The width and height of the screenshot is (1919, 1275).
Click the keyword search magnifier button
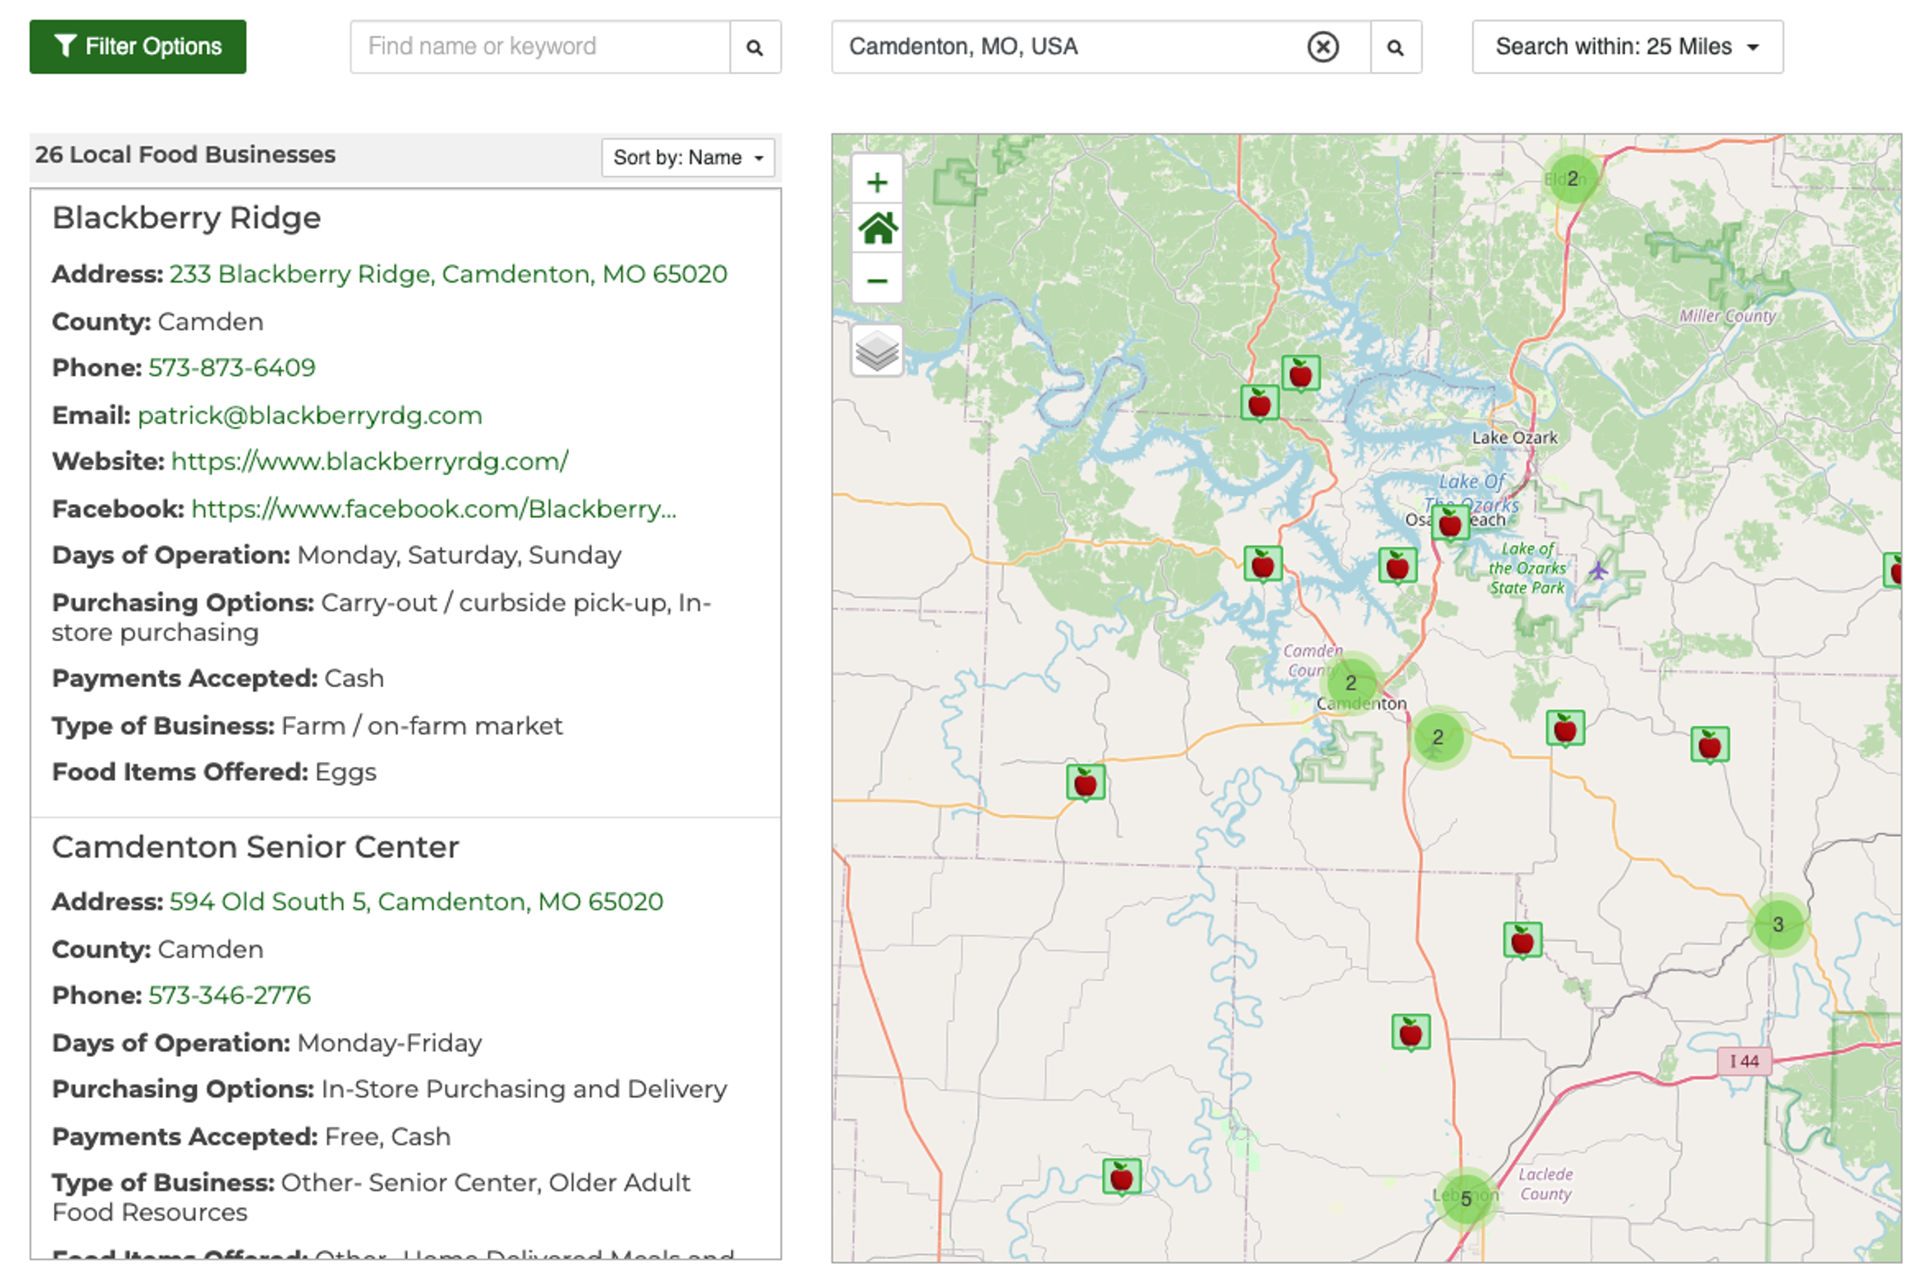[x=754, y=47]
